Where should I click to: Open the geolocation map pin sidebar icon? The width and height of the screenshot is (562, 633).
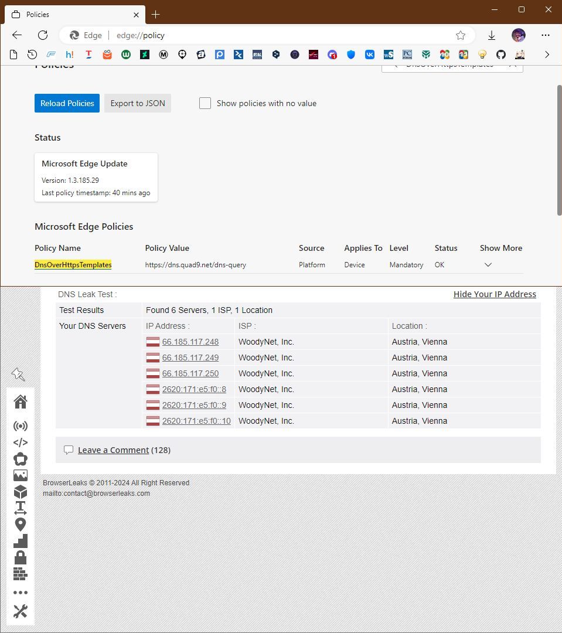pos(20,525)
